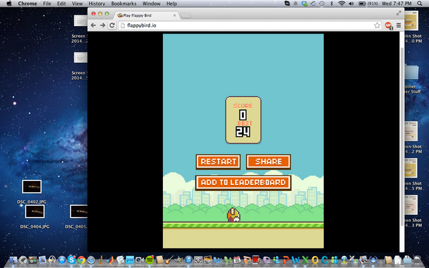Open Finder from the dock
The width and height of the screenshot is (429, 268).
(13, 260)
